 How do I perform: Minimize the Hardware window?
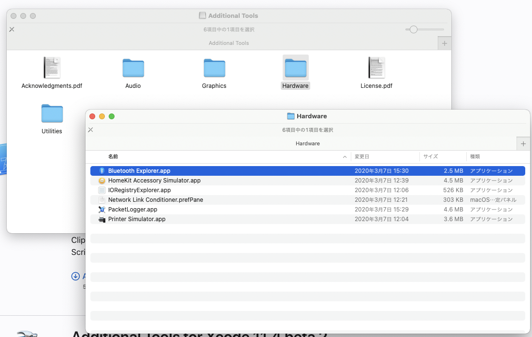click(102, 116)
